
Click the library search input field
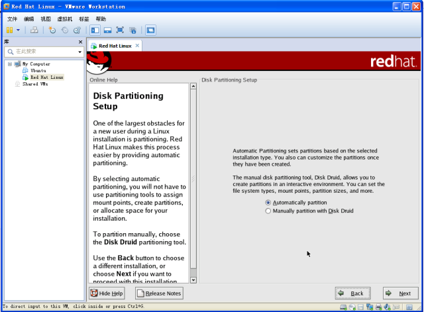(x=44, y=52)
